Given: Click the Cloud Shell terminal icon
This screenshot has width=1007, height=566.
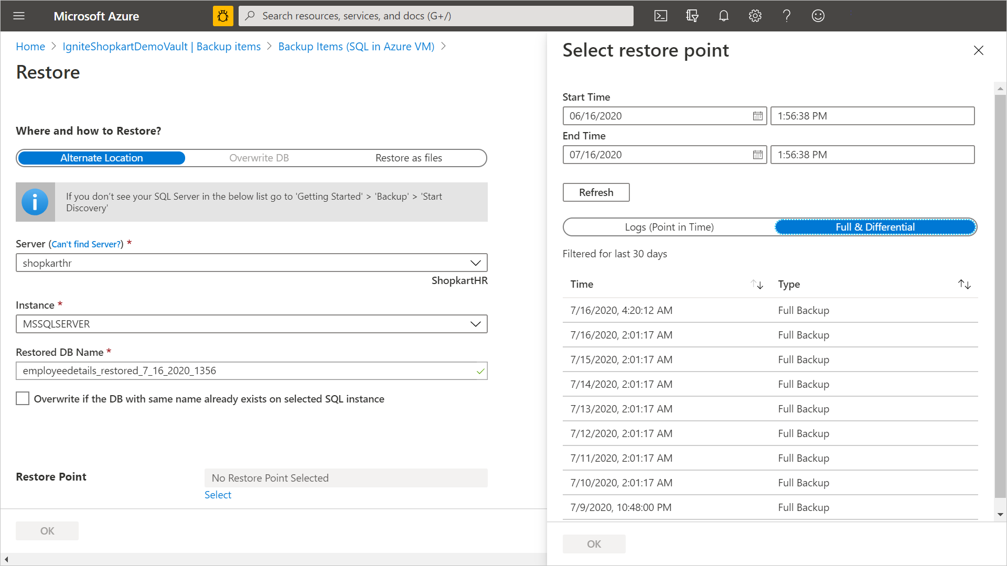Looking at the screenshot, I should coord(660,15).
